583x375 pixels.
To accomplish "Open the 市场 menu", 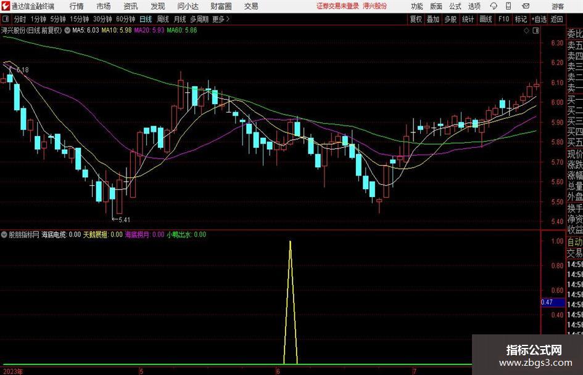I will point(104,6).
